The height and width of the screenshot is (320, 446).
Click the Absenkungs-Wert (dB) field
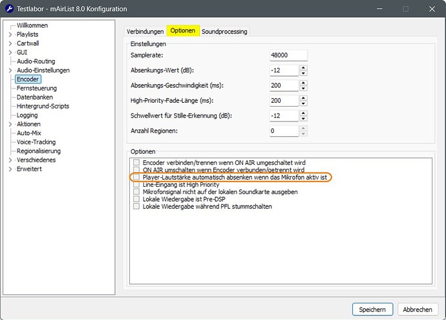pos(284,70)
